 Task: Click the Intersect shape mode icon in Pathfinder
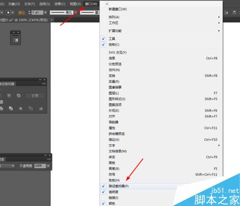(x=9, y=95)
